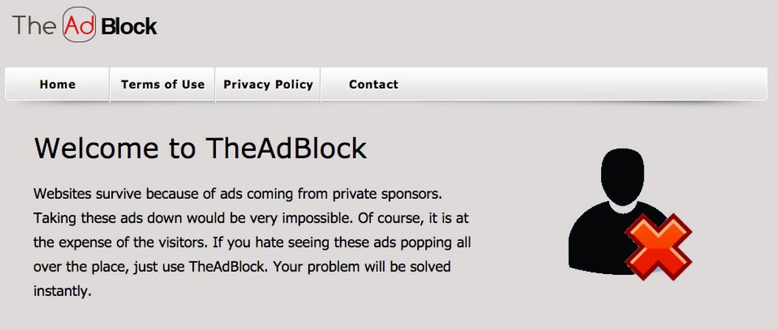Open the Terms of Use page
Screen dimensions: 778x330
pyautogui.click(x=163, y=84)
